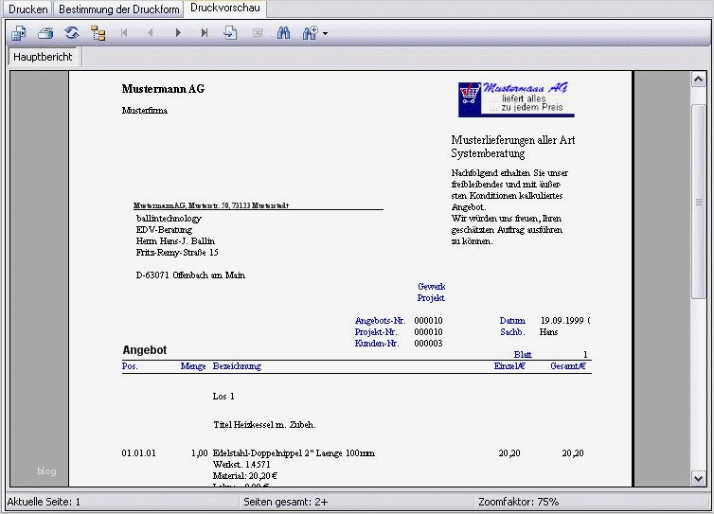The image size is (714, 514).
Task: Click the position 01.01.01 entry
Action: (138, 453)
